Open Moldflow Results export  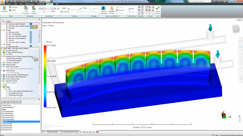pos(112,10)
